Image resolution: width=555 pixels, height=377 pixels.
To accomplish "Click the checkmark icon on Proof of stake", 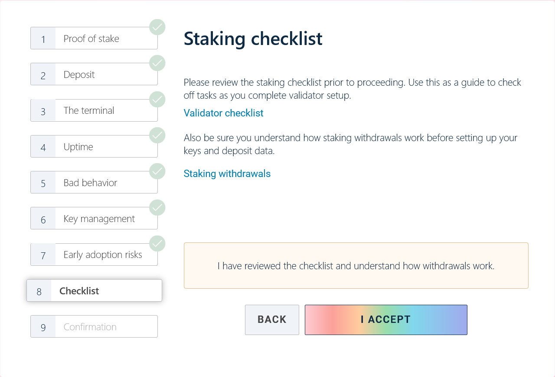I will coord(157,27).
